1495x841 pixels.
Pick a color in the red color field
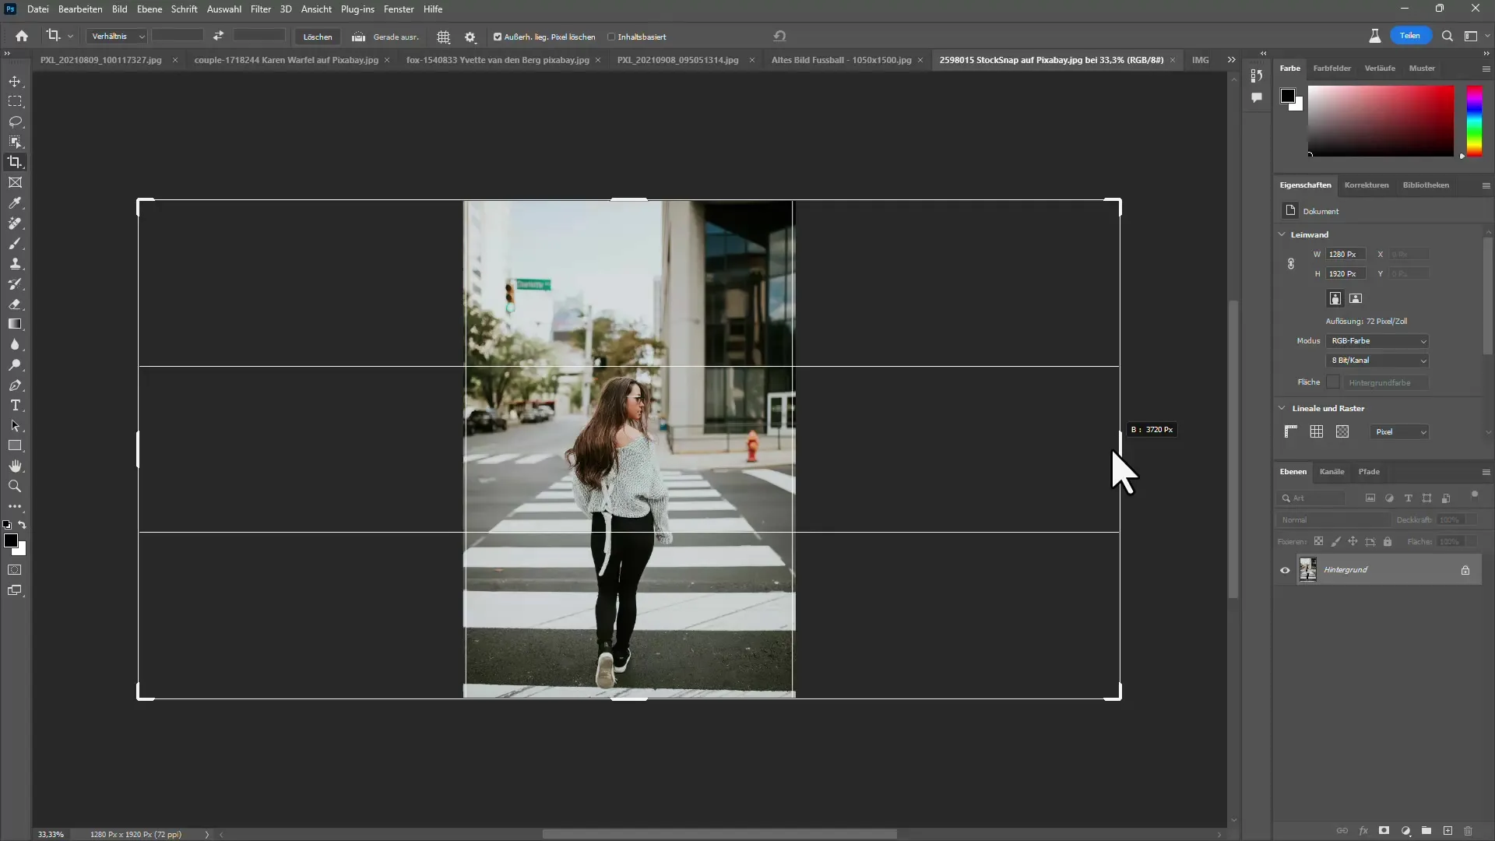pyautogui.click(x=1381, y=121)
